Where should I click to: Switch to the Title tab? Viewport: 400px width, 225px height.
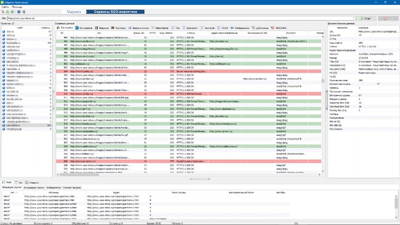175,28
